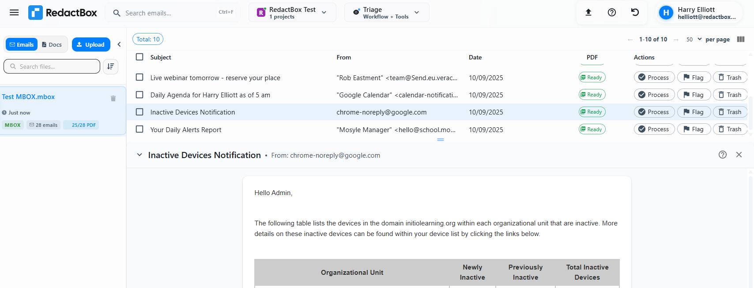The height and width of the screenshot is (288, 754).
Task: Process the Your Daily Alerts Report email
Action: tap(654, 129)
